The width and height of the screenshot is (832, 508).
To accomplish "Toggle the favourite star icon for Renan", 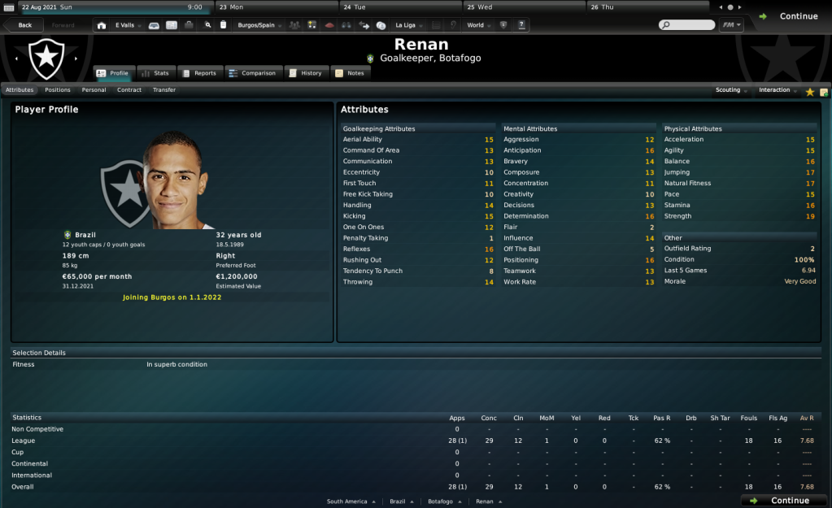I will click(x=810, y=92).
